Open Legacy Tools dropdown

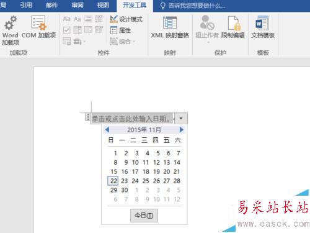pos(79,41)
